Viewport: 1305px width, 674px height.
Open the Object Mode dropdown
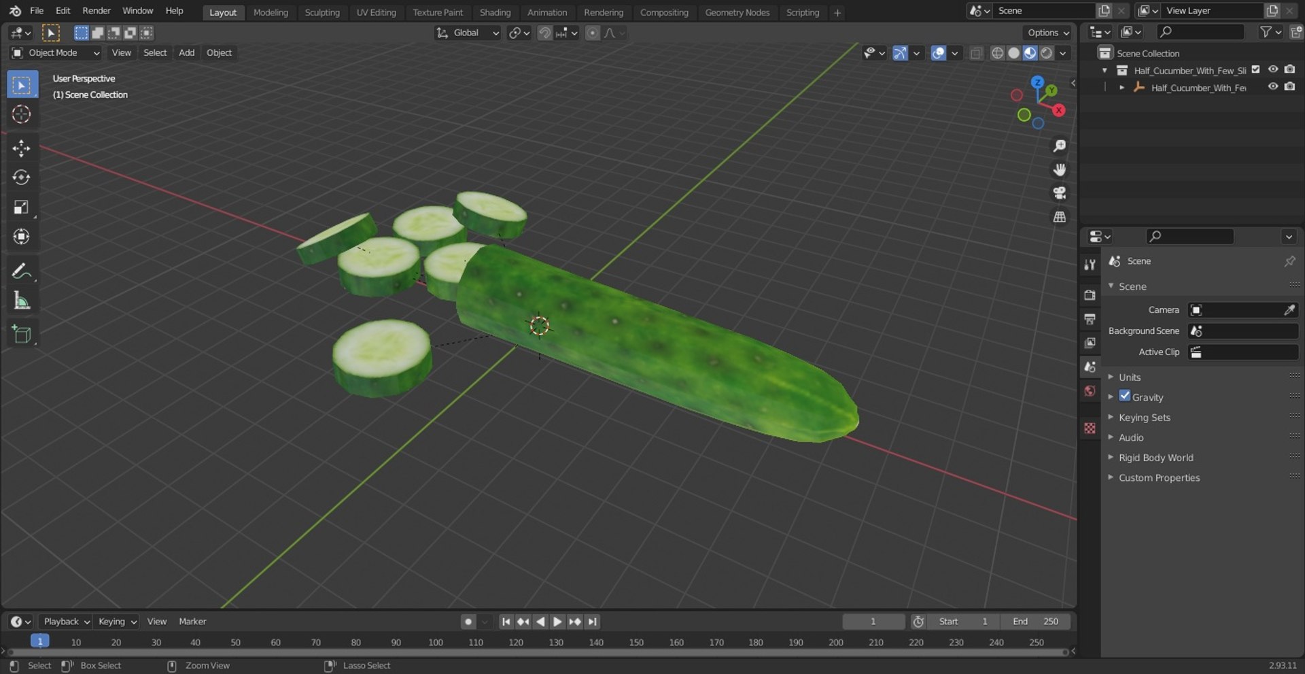pos(56,53)
